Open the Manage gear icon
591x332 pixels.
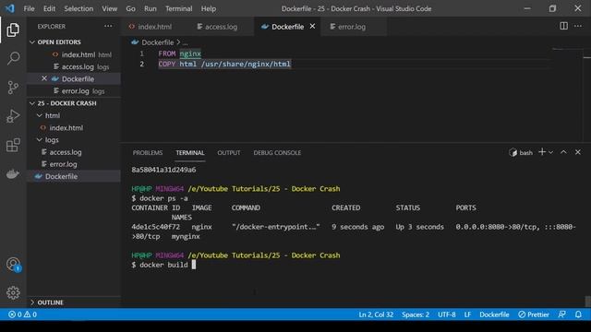pos(13,292)
